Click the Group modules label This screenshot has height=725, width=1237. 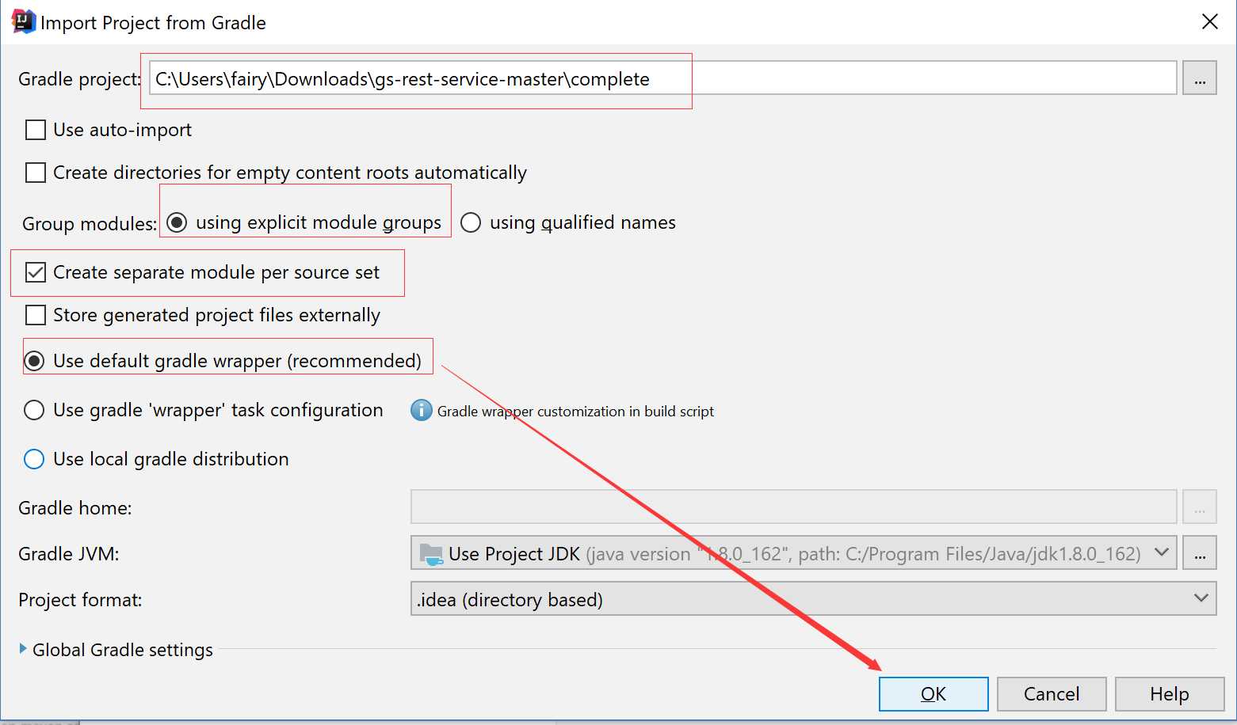point(90,224)
